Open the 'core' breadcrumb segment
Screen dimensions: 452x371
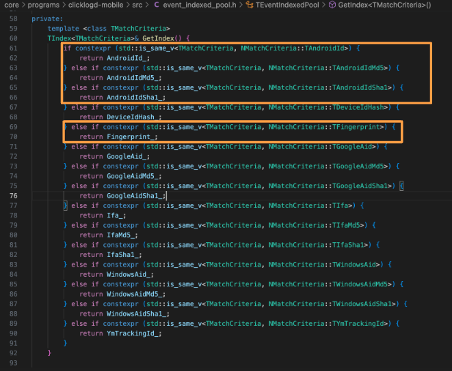point(12,5)
